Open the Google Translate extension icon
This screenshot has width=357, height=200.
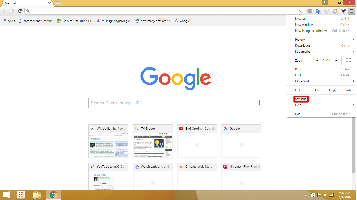(x=318, y=11)
